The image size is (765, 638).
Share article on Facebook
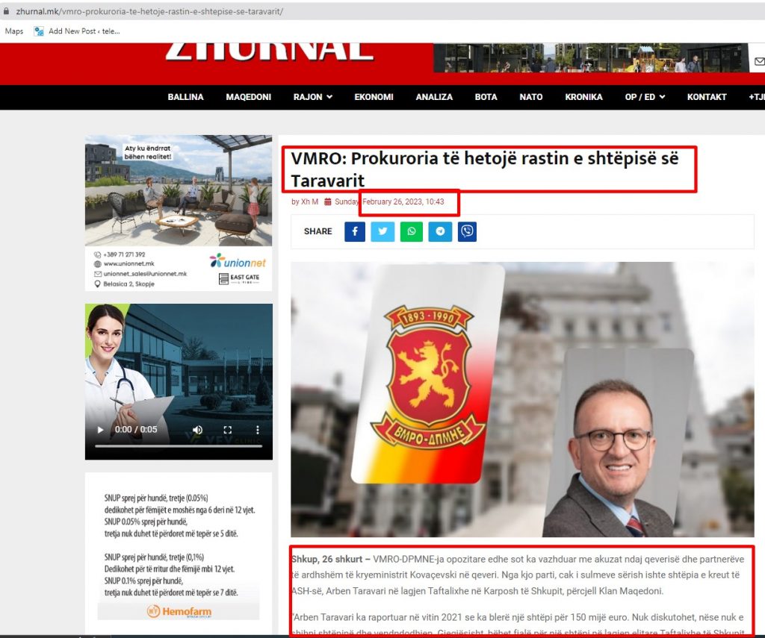(355, 231)
